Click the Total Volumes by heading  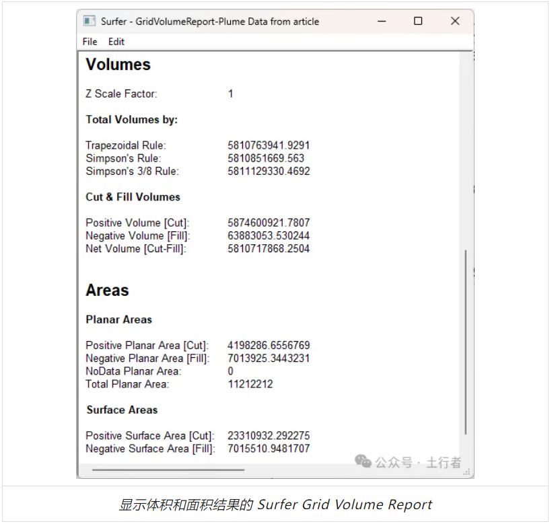pyautogui.click(x=131, y=120)
